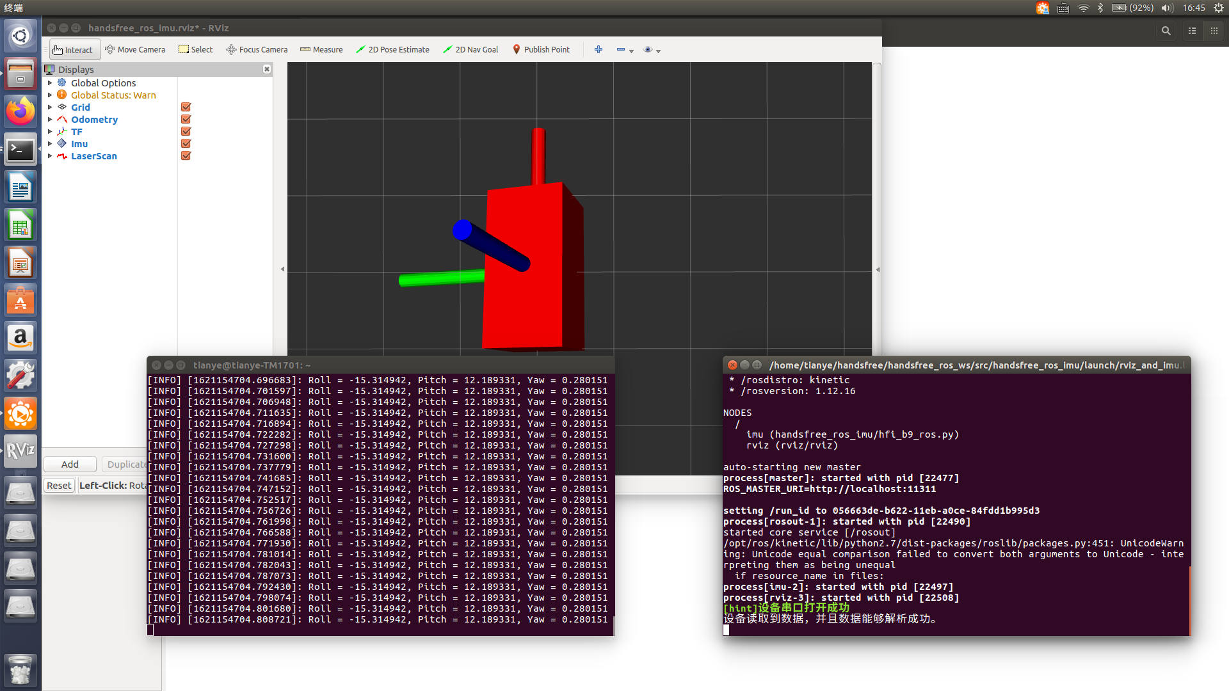
Task: Open the RViz launcher in dock
Action: click(x=20, y=451)
